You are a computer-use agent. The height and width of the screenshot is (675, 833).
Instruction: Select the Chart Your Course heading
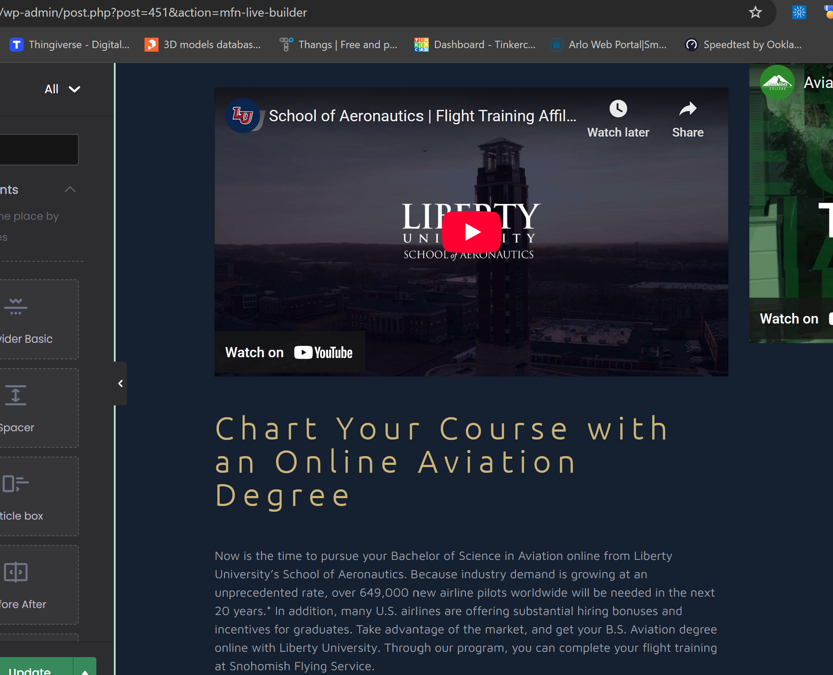click(x=441, y=462)
